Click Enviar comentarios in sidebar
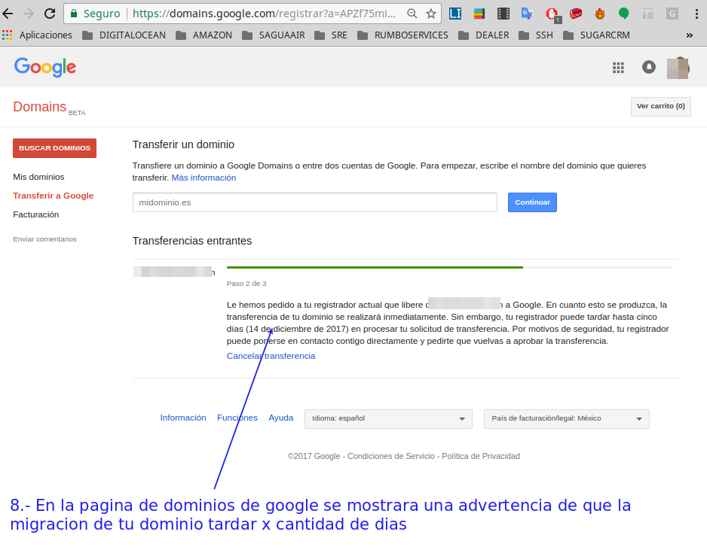 click(x=44, y=239)
